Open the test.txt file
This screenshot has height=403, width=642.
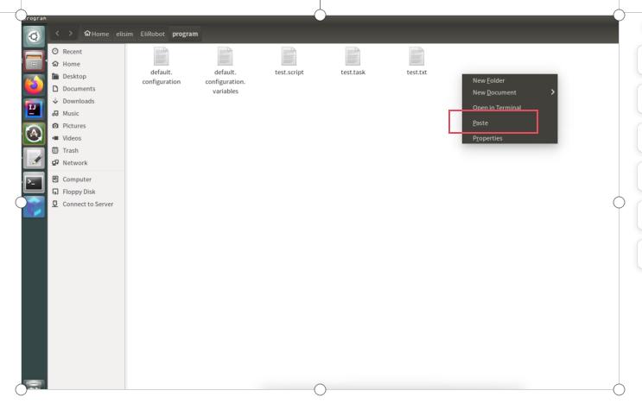416,57
